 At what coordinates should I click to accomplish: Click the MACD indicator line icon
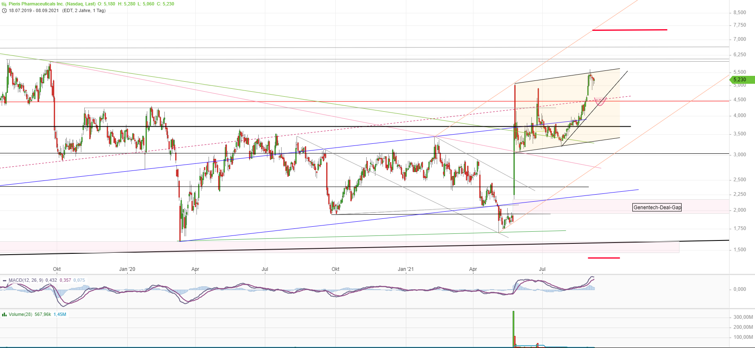[4, 280]
